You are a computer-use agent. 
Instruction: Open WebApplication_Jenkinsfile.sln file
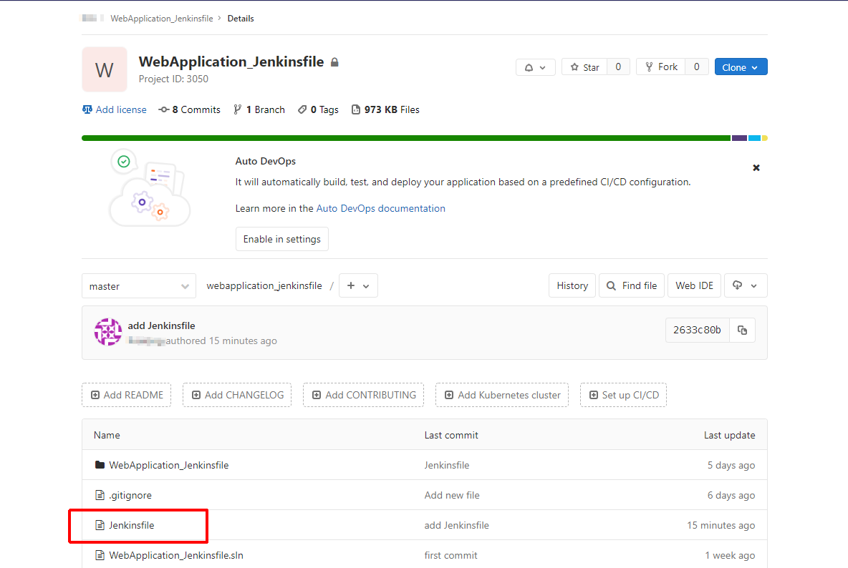point(175,555)
